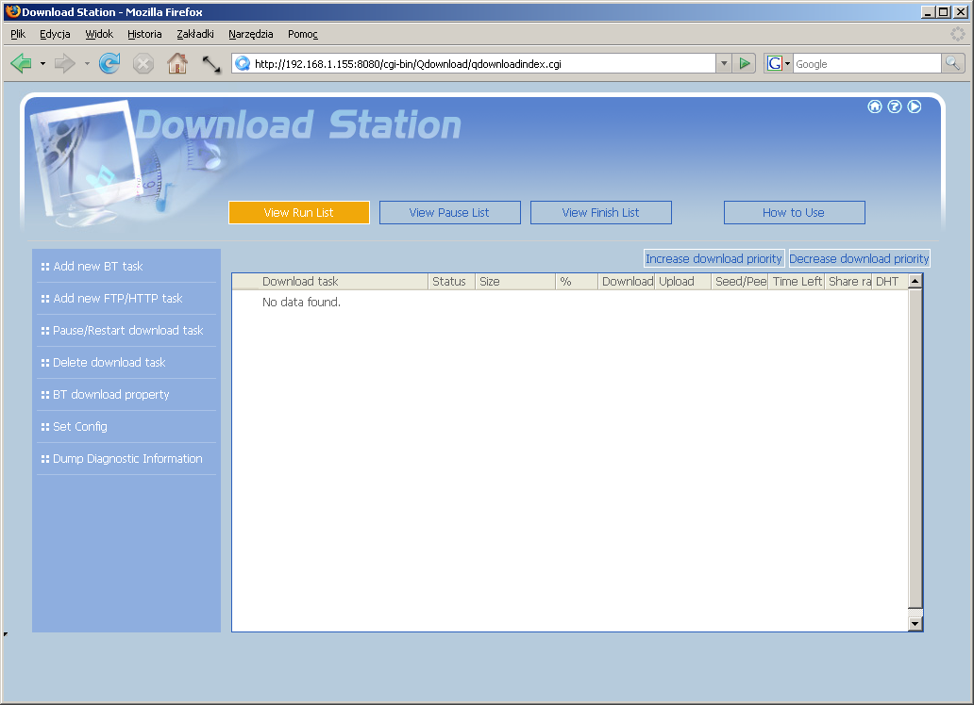Click the magnifier search button

pyautogui.click(x=953, y=63)
